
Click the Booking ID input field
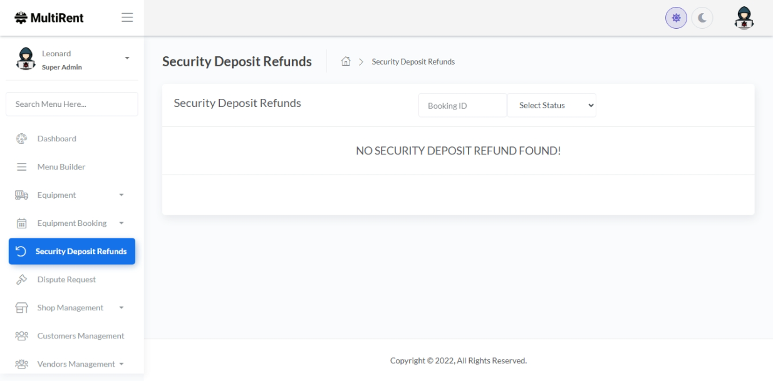(x=462, y=106)
